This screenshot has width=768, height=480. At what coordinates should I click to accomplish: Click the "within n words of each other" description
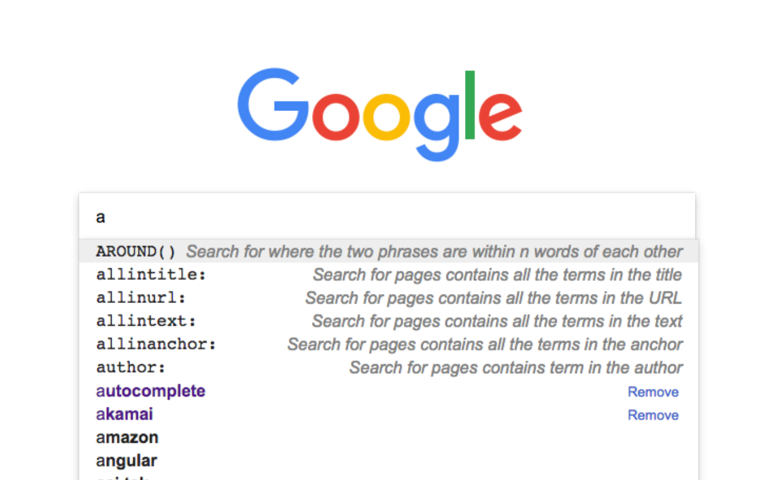pyautogui.click(x=434, y=251)
